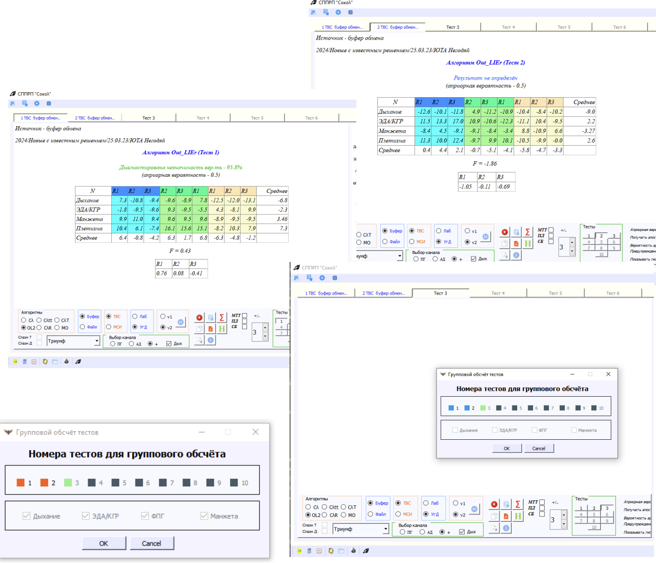Click the green square for test 3 in the large dialog
This screenshot has height=563, width=656.
tap(68, 483)
